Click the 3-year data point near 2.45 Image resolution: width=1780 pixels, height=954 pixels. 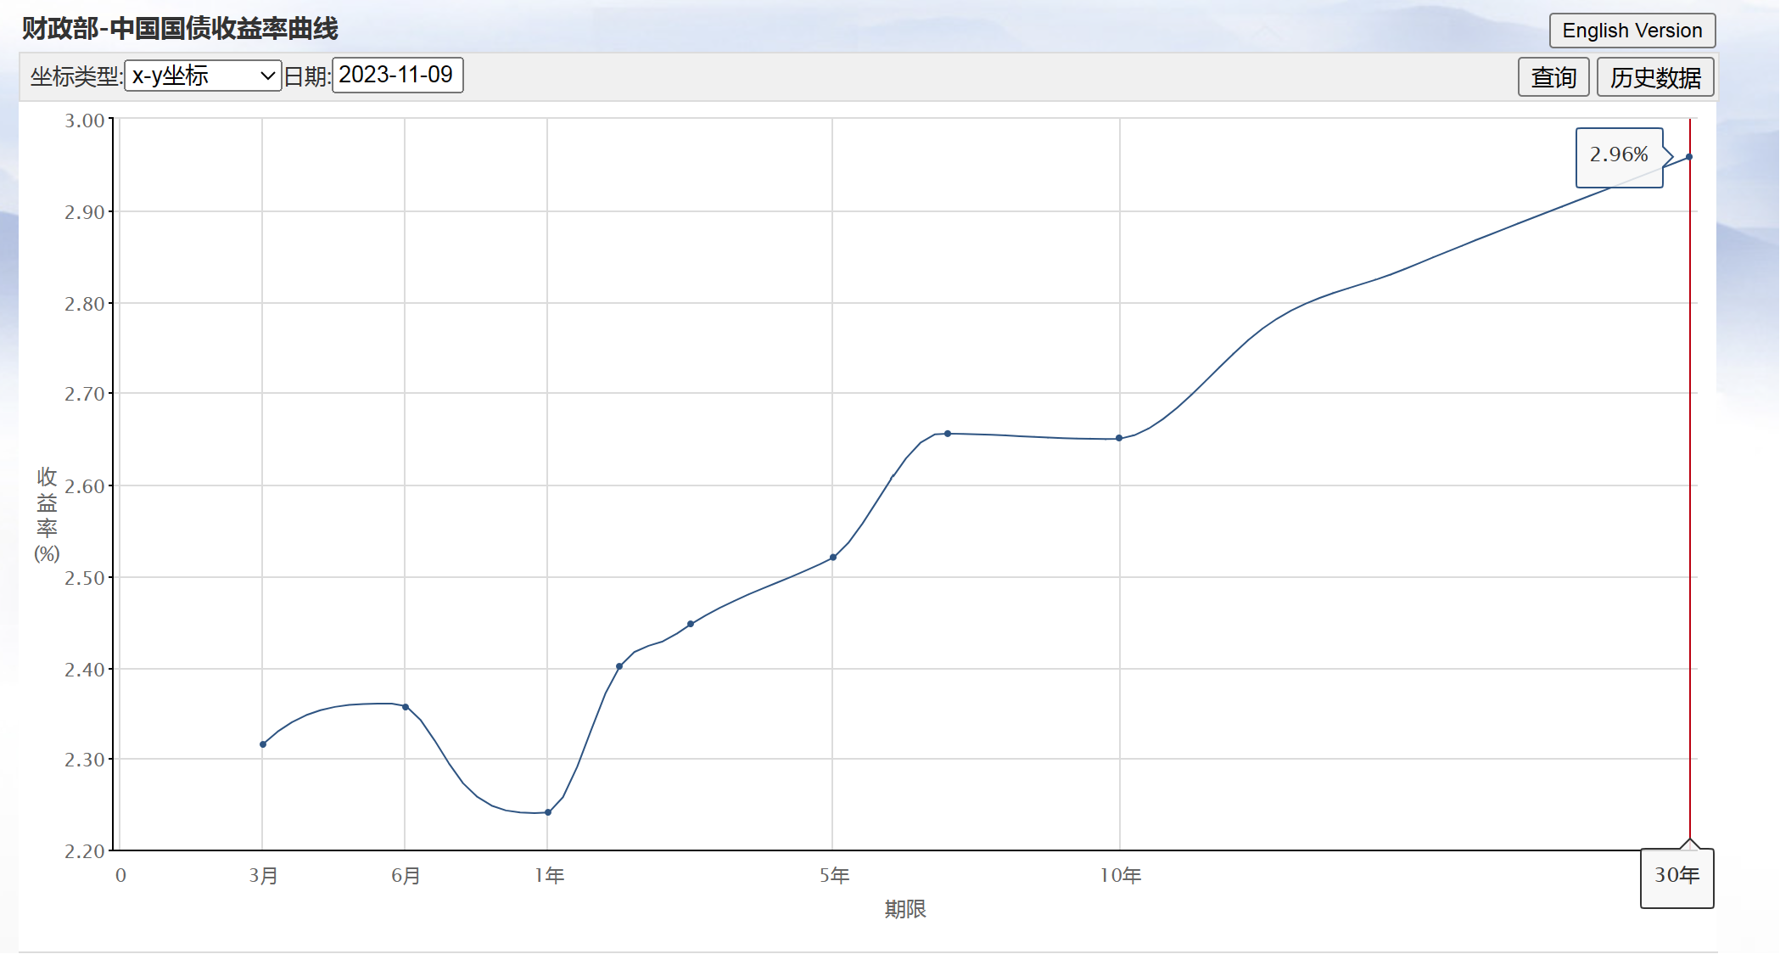point(691,624)
